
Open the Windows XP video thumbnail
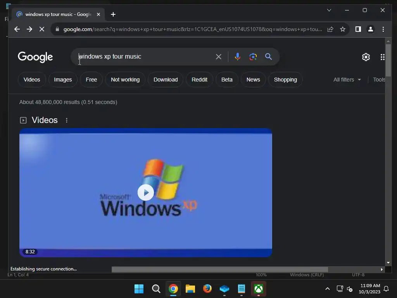(146, 192)
